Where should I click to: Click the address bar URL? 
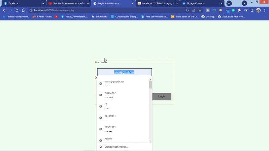click(x=54, y=10)
